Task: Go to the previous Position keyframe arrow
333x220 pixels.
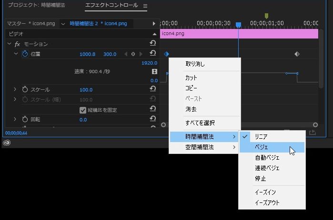Action: (x=126, y=54)
